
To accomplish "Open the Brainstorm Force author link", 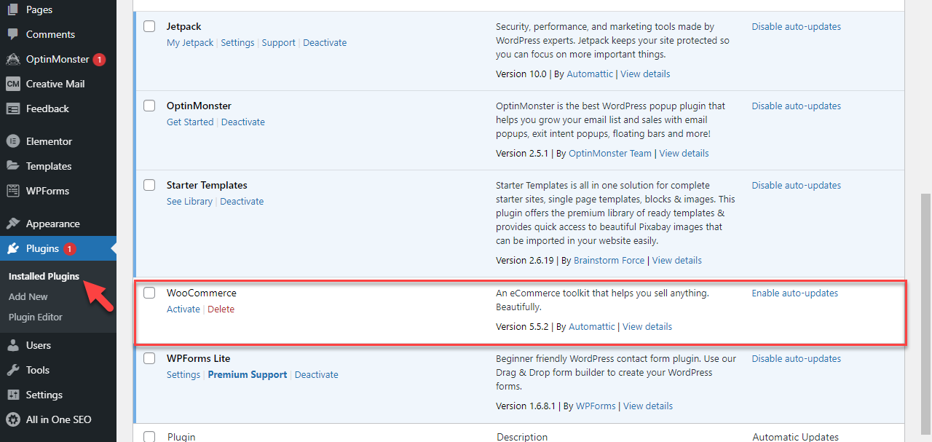I will coord(609,260).
